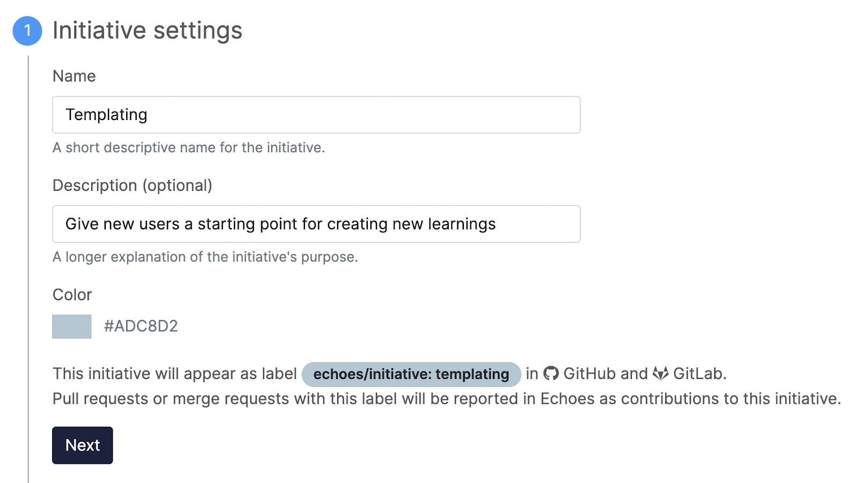This screenshot has height=483, width=859.
Task: Click the Initiative settings heading
Action: tap(148, 31)
